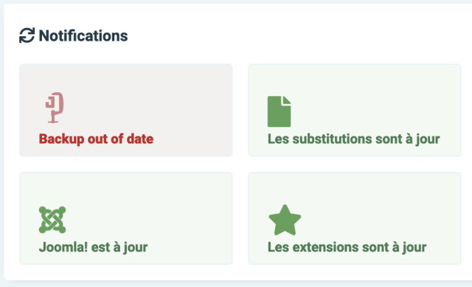Select the 'Joomla! est à jour' text
Screen dimensions: 472x287
94,247
